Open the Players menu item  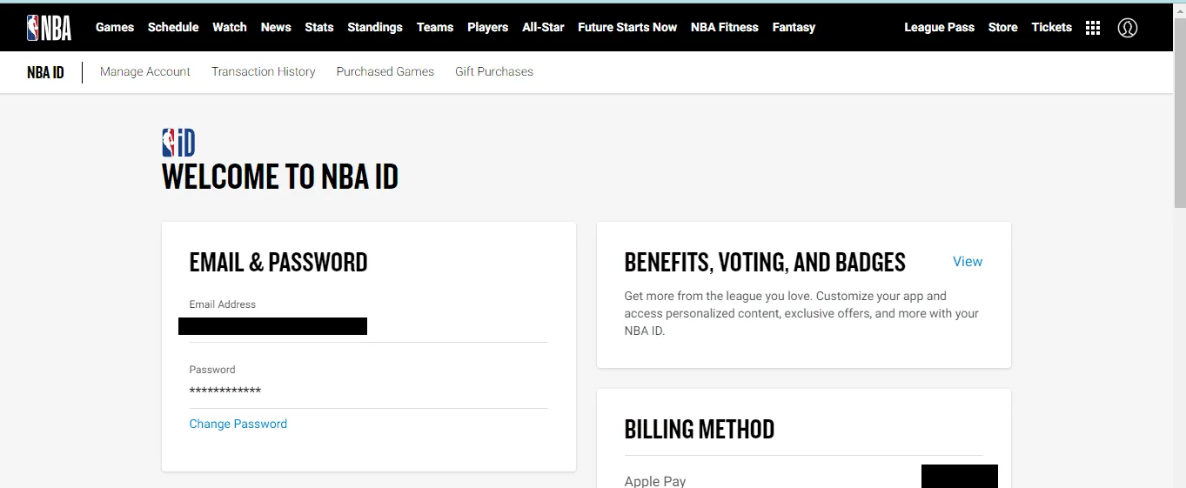487,27
